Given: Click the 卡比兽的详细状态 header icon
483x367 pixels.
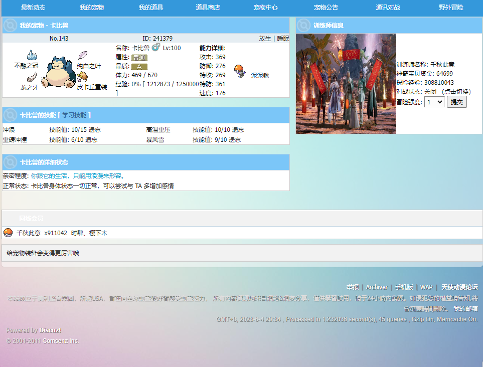Looking at the screenshot, I should tap(10, 162).
